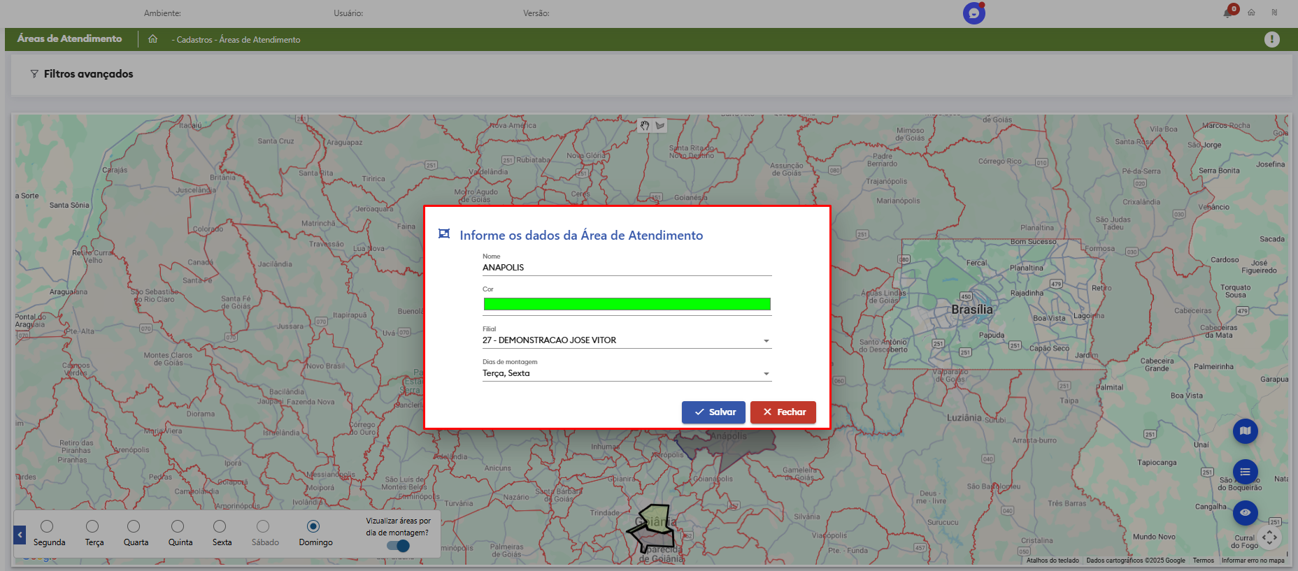Image resolution: width=1298 pixels, height=571 pixels.
Task: Click the notifications bell icon
Action: point(1227,13)
